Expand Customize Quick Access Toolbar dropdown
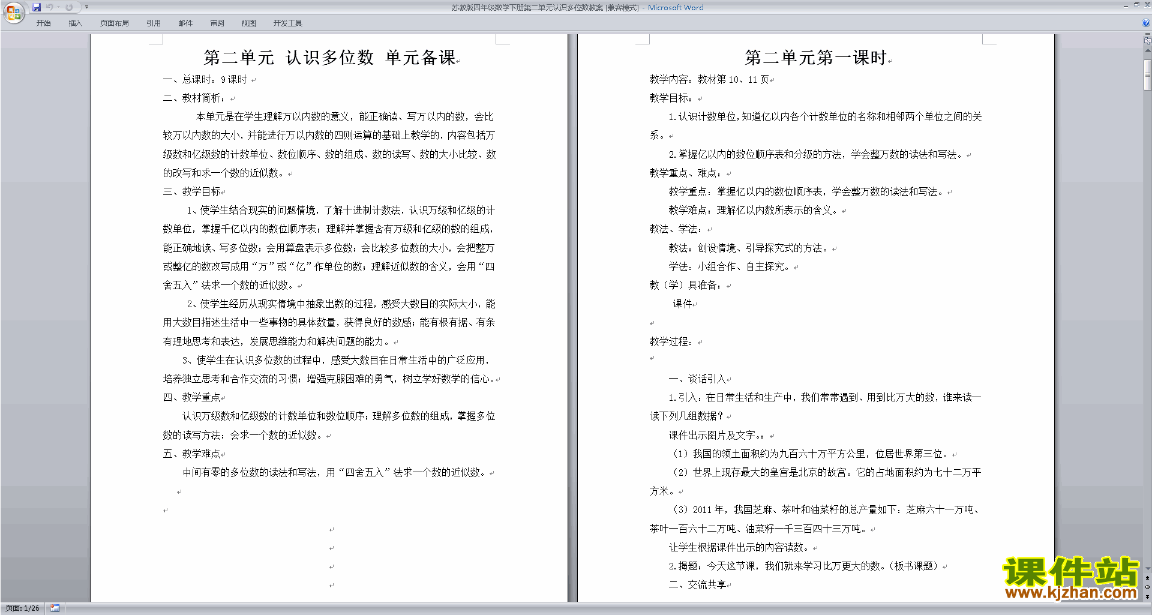 coord(86,7)
